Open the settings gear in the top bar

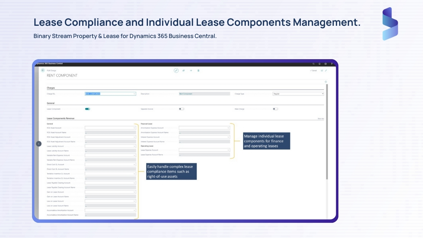326,63
